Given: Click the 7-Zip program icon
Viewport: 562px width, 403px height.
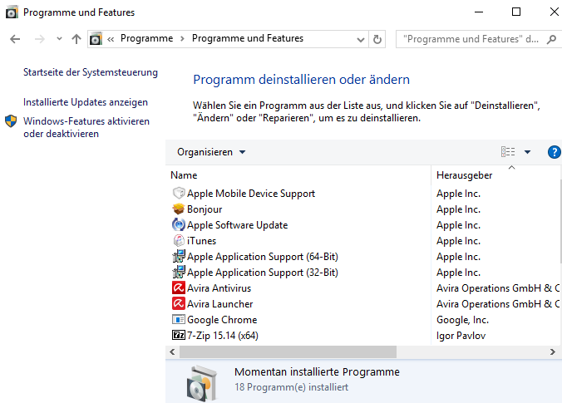Looking at the screenshot, I should (x=179, y=335).
